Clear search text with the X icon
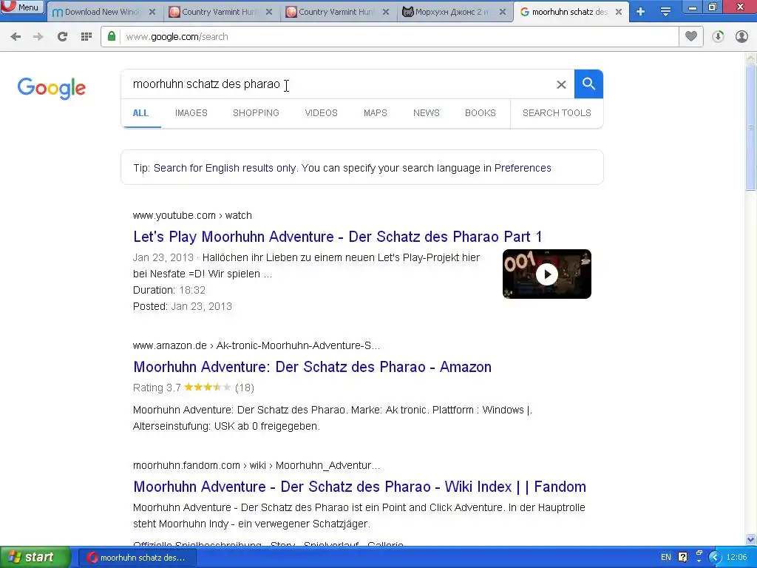 click(x=561, y=84)
